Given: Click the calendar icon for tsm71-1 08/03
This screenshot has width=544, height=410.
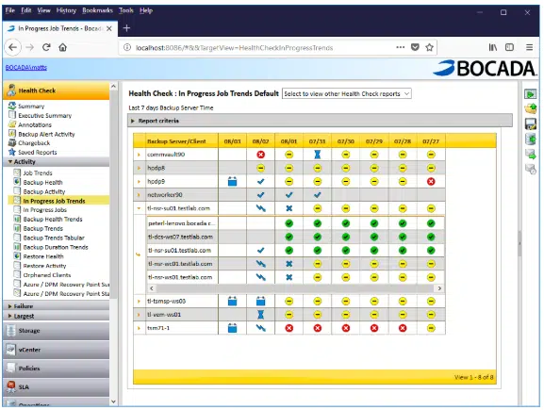Looking at the screenshot, I should point(232,328).
